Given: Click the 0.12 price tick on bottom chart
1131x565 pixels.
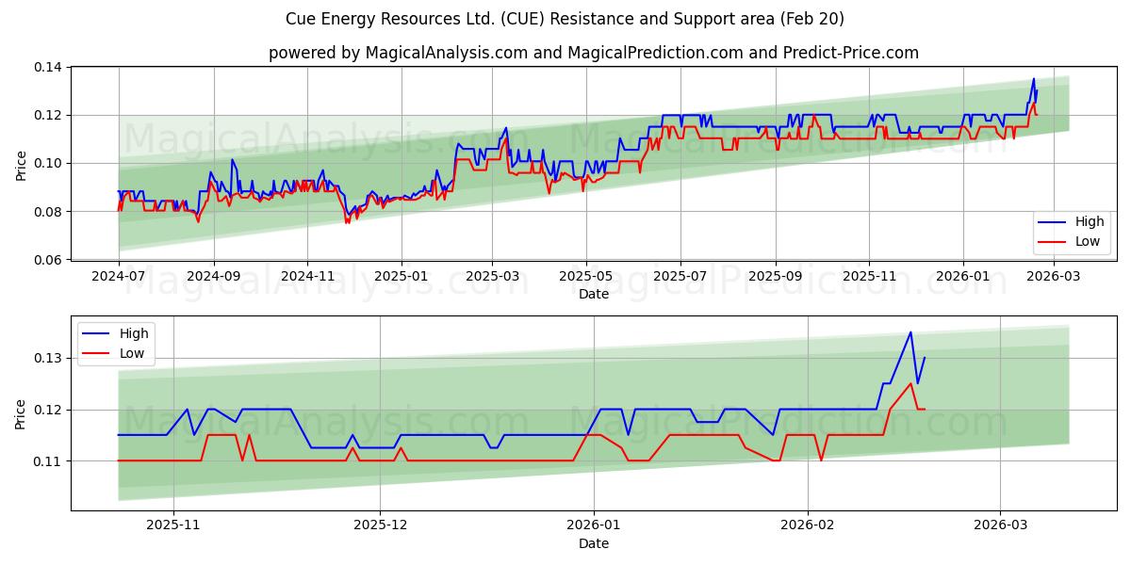Looking at the screenshot, I should point(48,410).
